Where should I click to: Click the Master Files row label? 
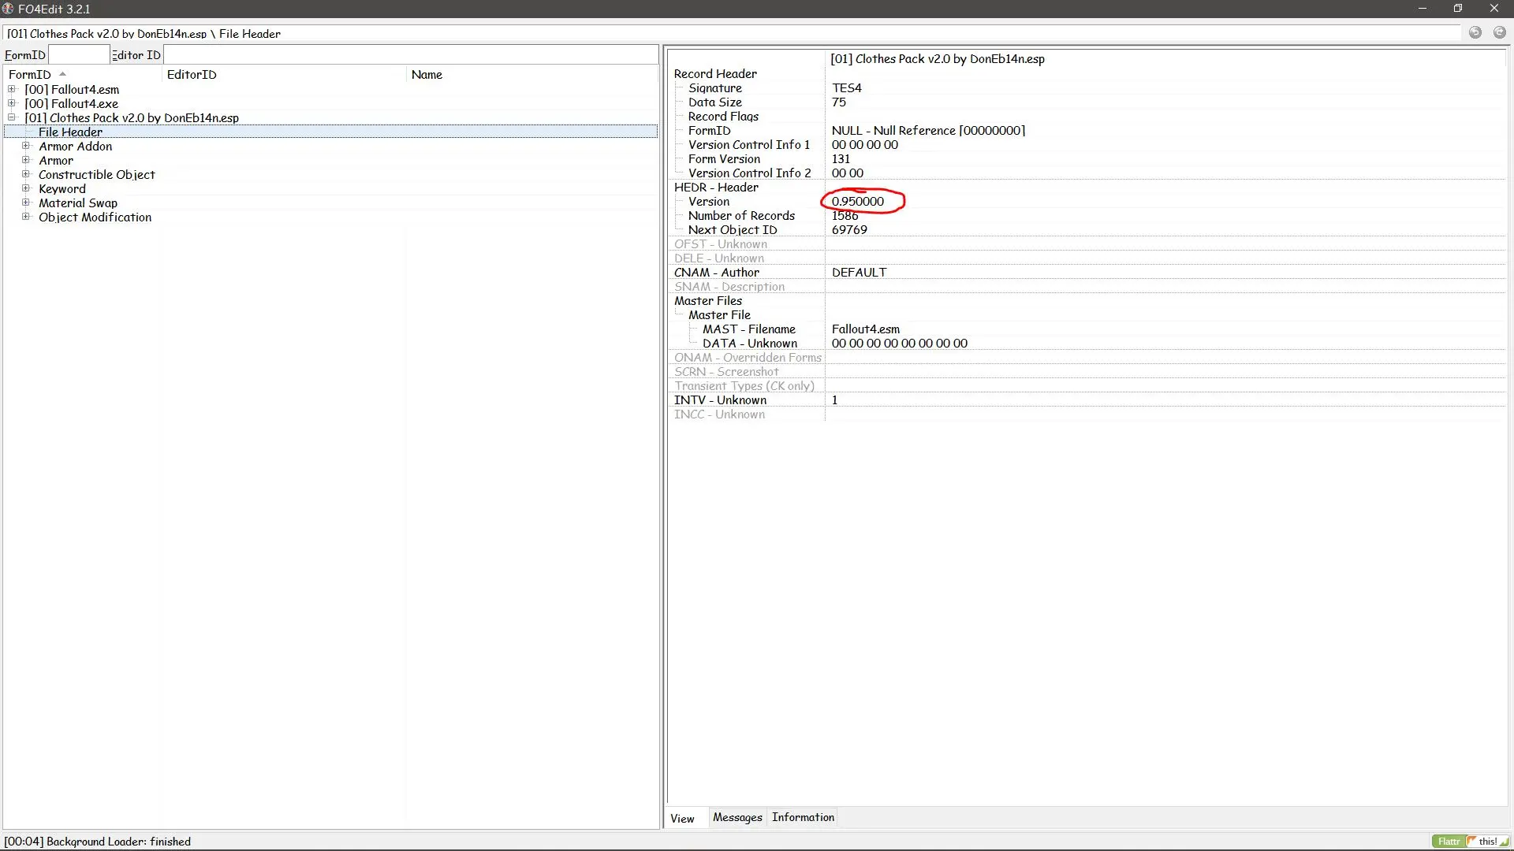pos(708,300)
